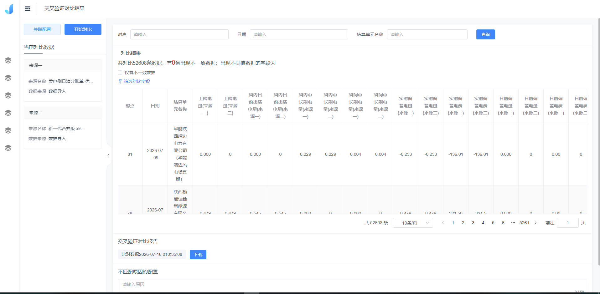Viewport: 600px width, 294px height.
Task: Go to previous page arrow
Action: [443, 223]
